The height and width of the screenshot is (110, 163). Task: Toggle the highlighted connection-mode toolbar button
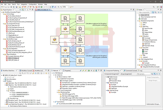pyautogui.click(x=53, y=7)
